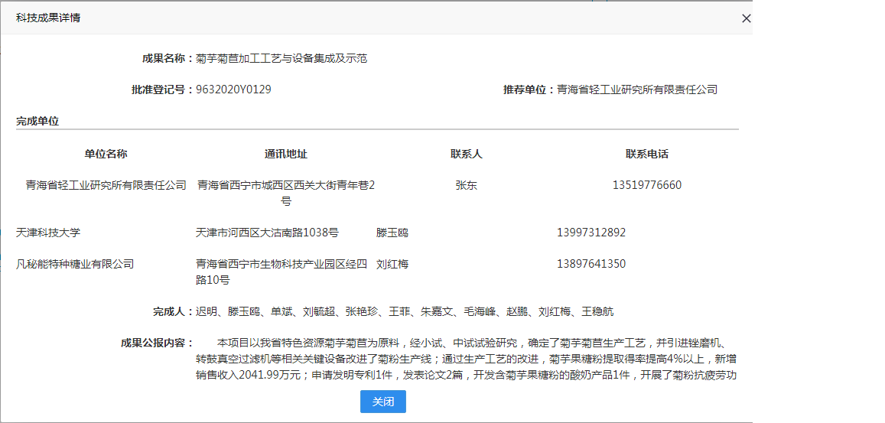Click the blue 关闭 button
This screenshot has height=423, width=885.
(x=382, y=402)
